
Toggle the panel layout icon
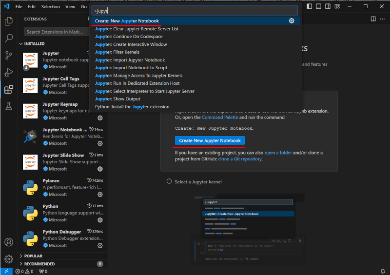pyautogui.click(x=318, y=6)
